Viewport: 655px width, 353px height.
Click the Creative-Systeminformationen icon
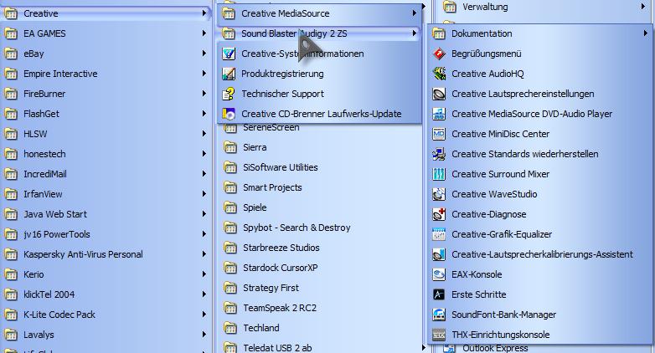click(x=229, y=54)
